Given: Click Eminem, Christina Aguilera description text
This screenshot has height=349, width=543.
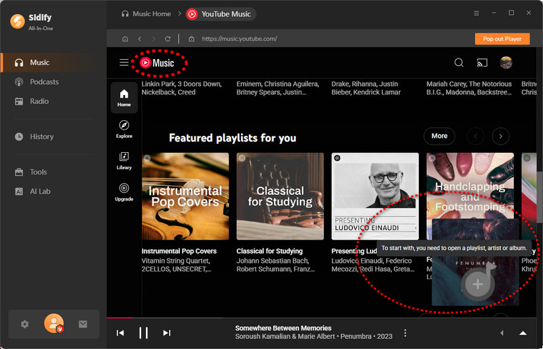Looking at the screenshot, I should tap(278, 88).
